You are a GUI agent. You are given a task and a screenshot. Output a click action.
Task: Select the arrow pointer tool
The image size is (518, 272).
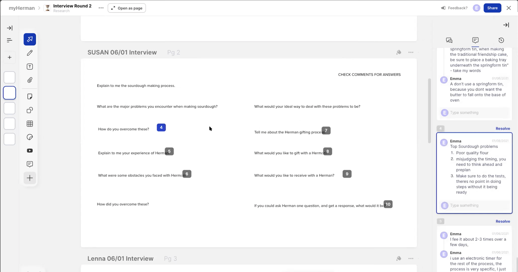pyautogui.click(x=30, y=39)
